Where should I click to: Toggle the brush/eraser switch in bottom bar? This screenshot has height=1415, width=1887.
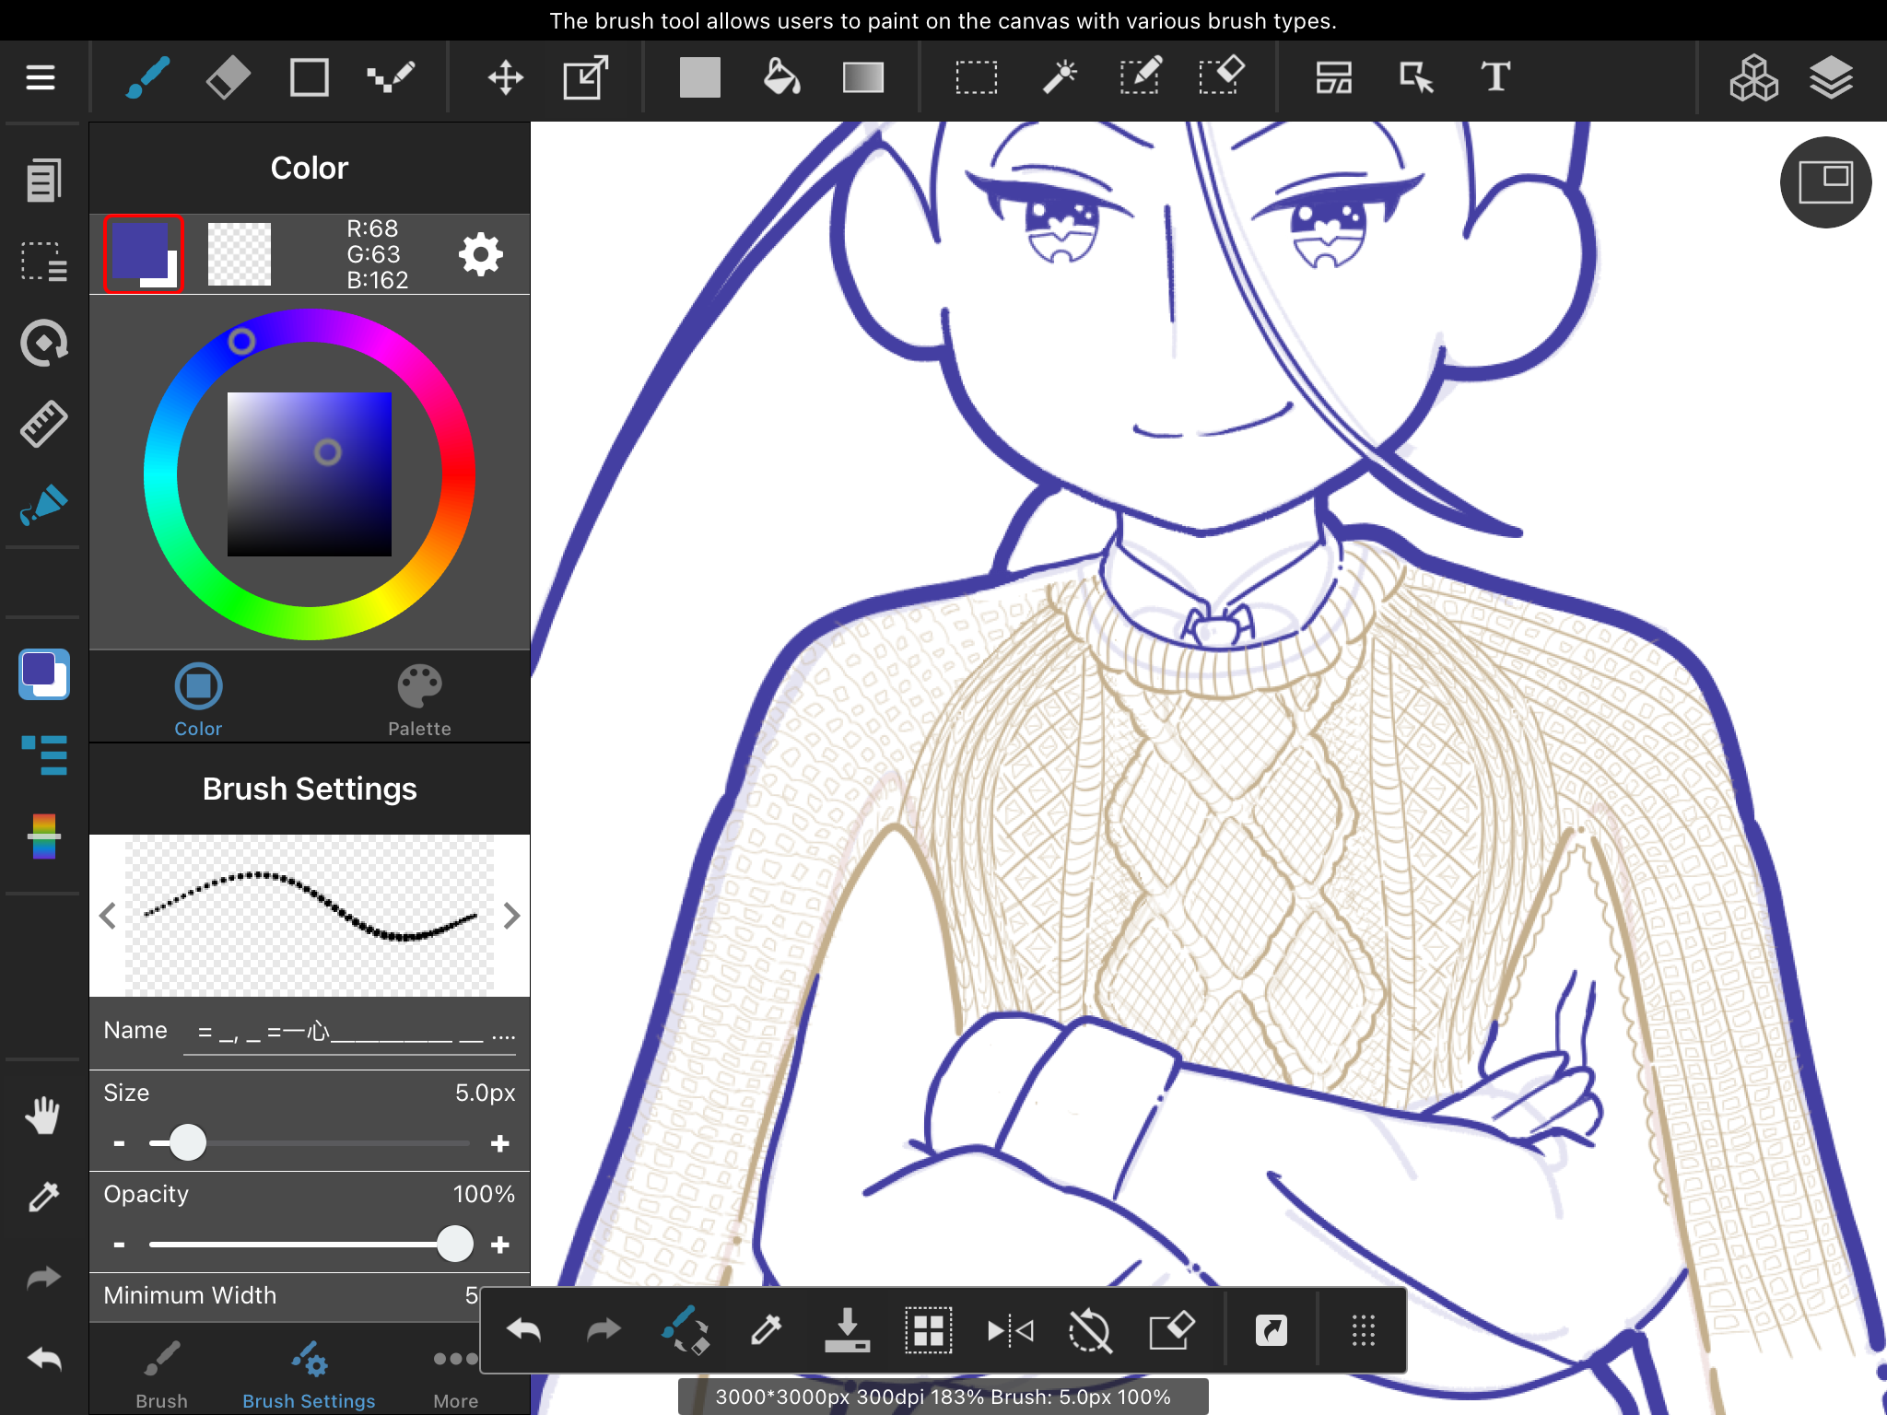coord(686,1330)
